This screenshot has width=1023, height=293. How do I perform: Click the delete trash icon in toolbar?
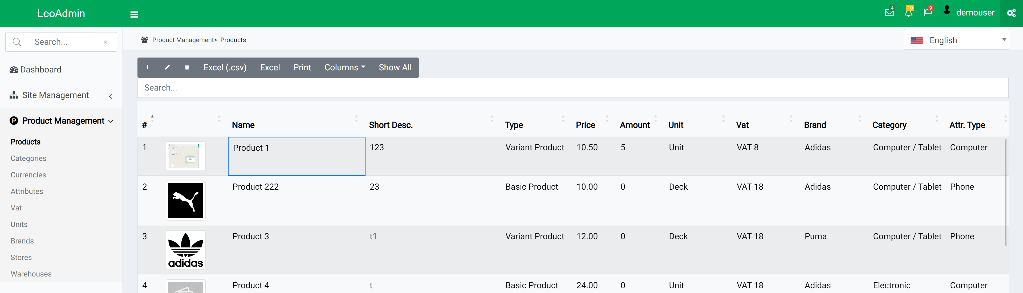[187, 67]
